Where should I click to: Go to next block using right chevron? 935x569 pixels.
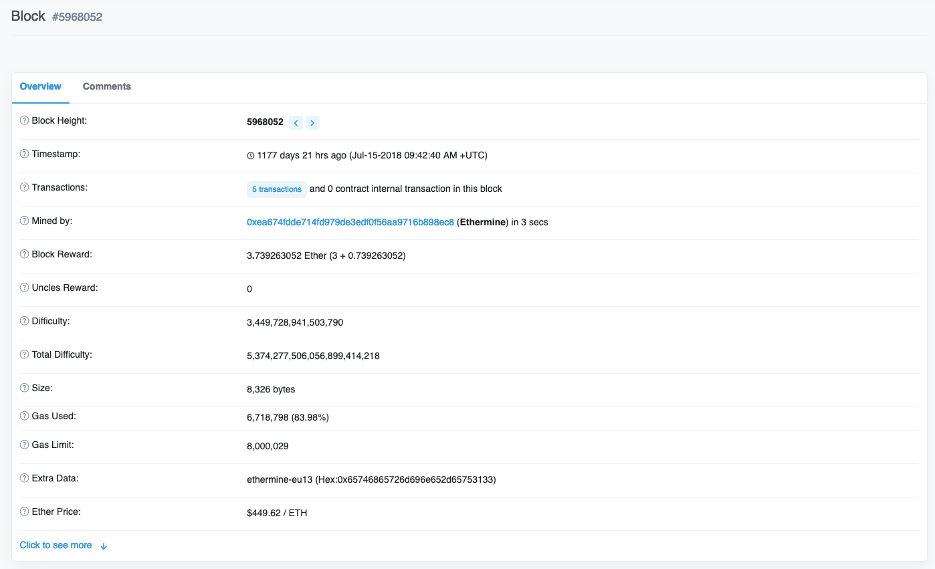(x=312, y=122)
